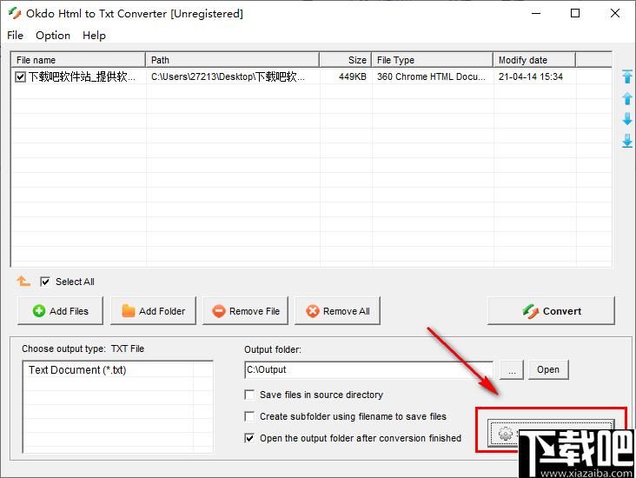This screenshot has width=636, height=478.
Task: Click the Add Files button
Action: click(x=60, y=311)
